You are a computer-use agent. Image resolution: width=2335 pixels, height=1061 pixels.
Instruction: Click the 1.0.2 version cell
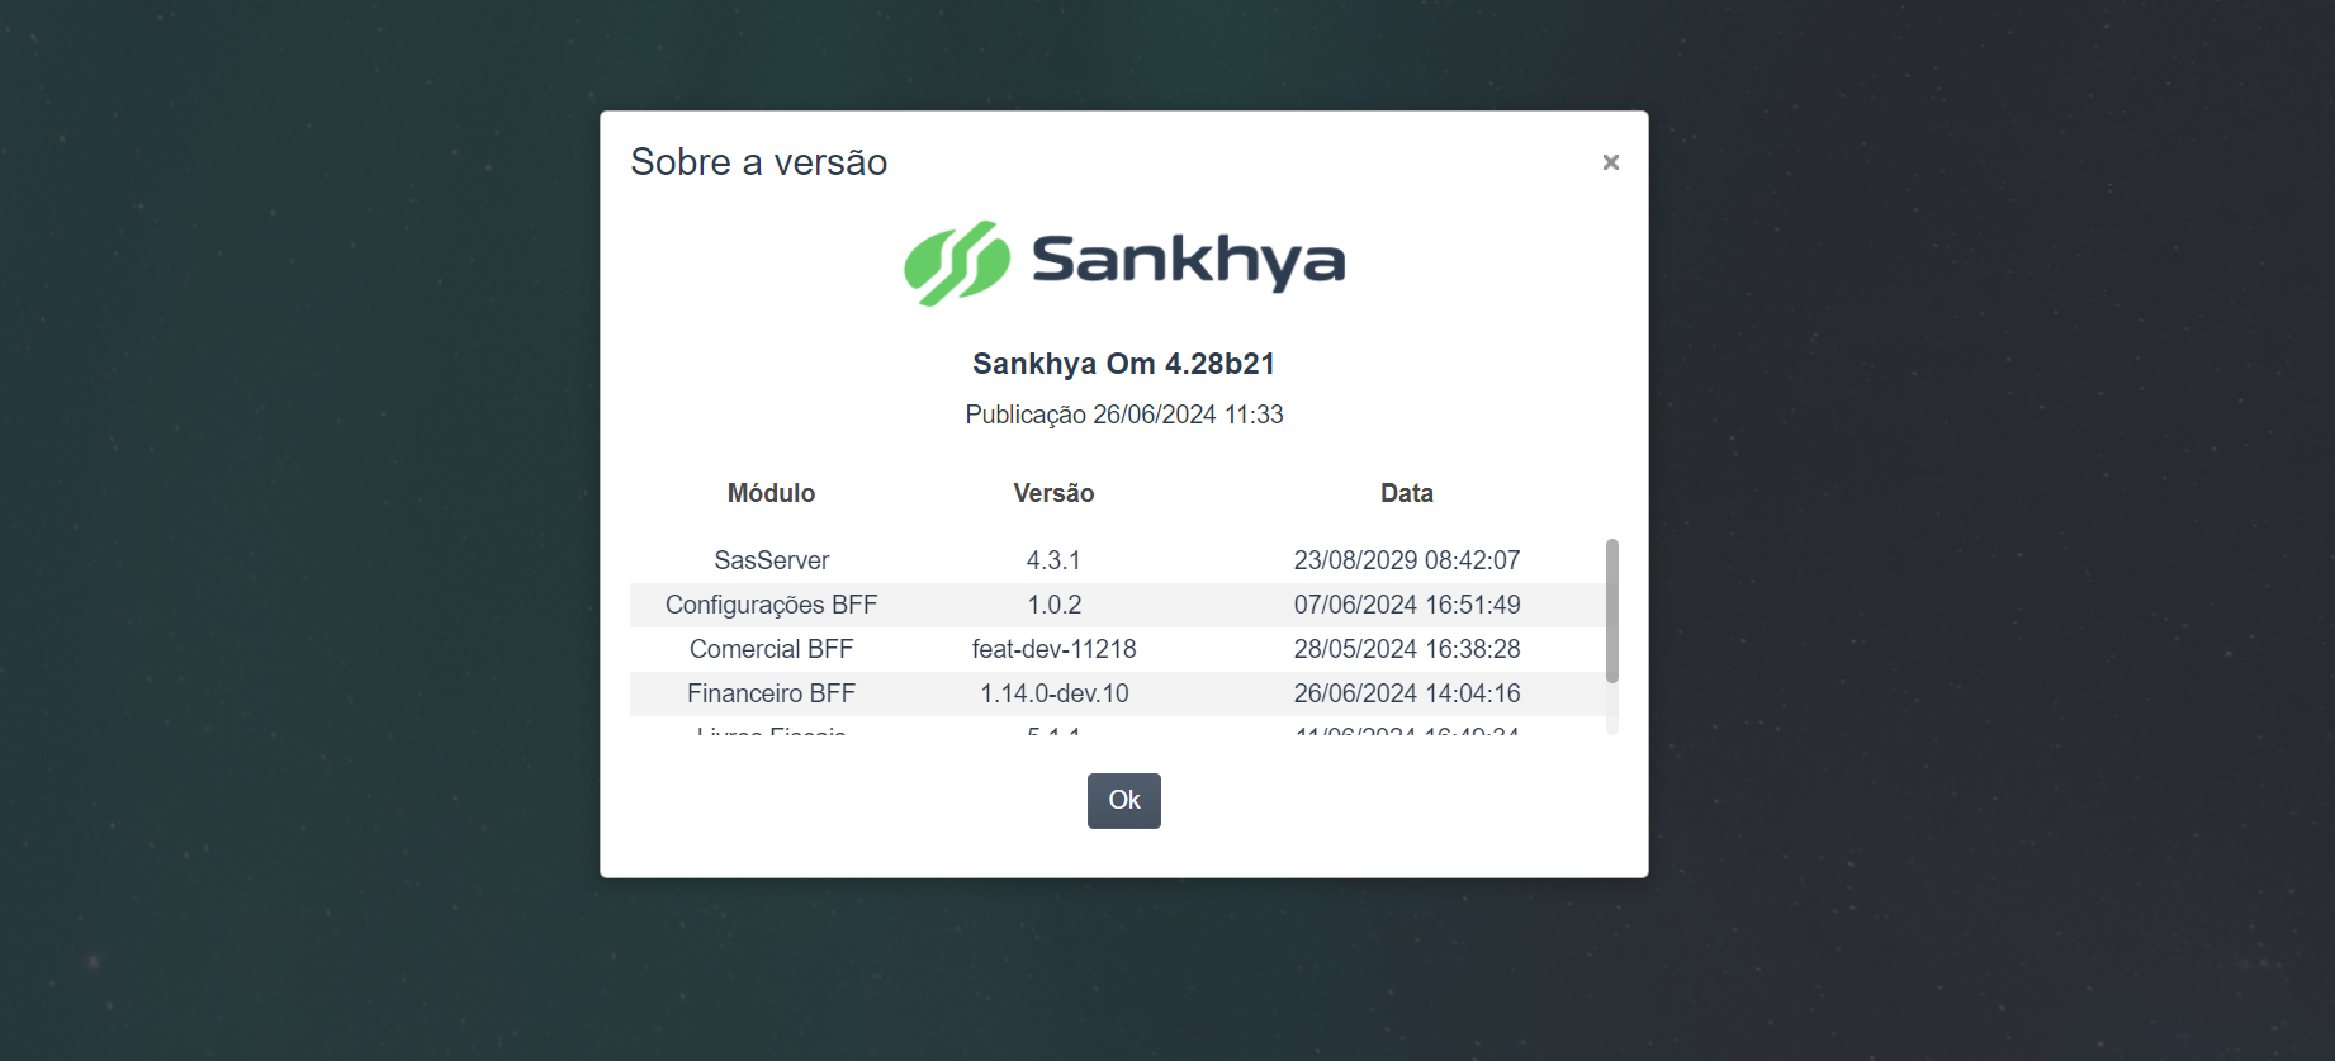(x=1053, y=603)
